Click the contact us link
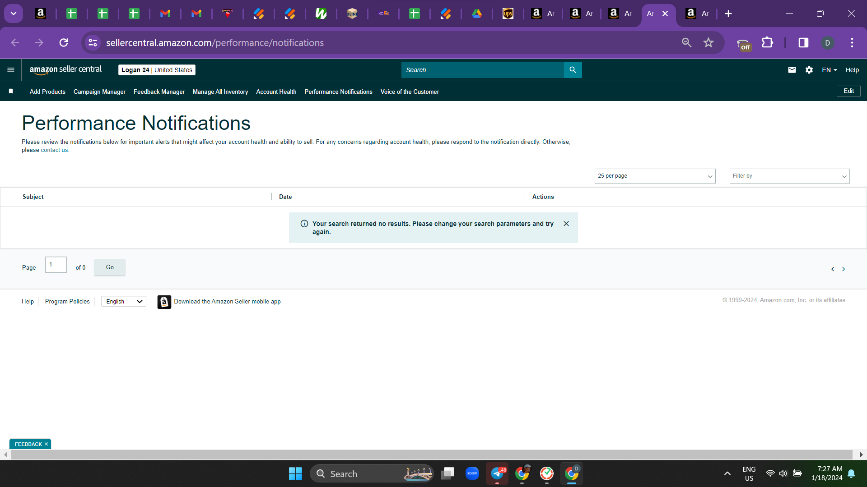This screenshot has height=487, width=867. click(54, 150)
